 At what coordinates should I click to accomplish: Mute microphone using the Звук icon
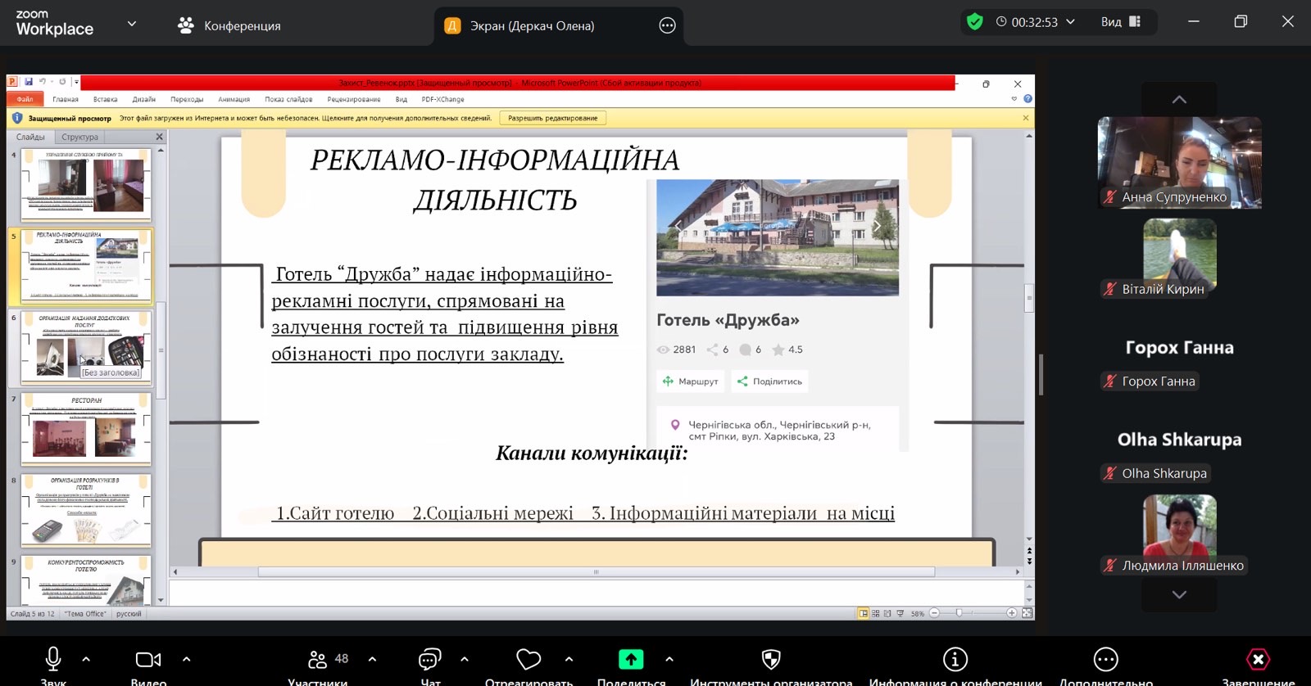click(x=53, y=659)
